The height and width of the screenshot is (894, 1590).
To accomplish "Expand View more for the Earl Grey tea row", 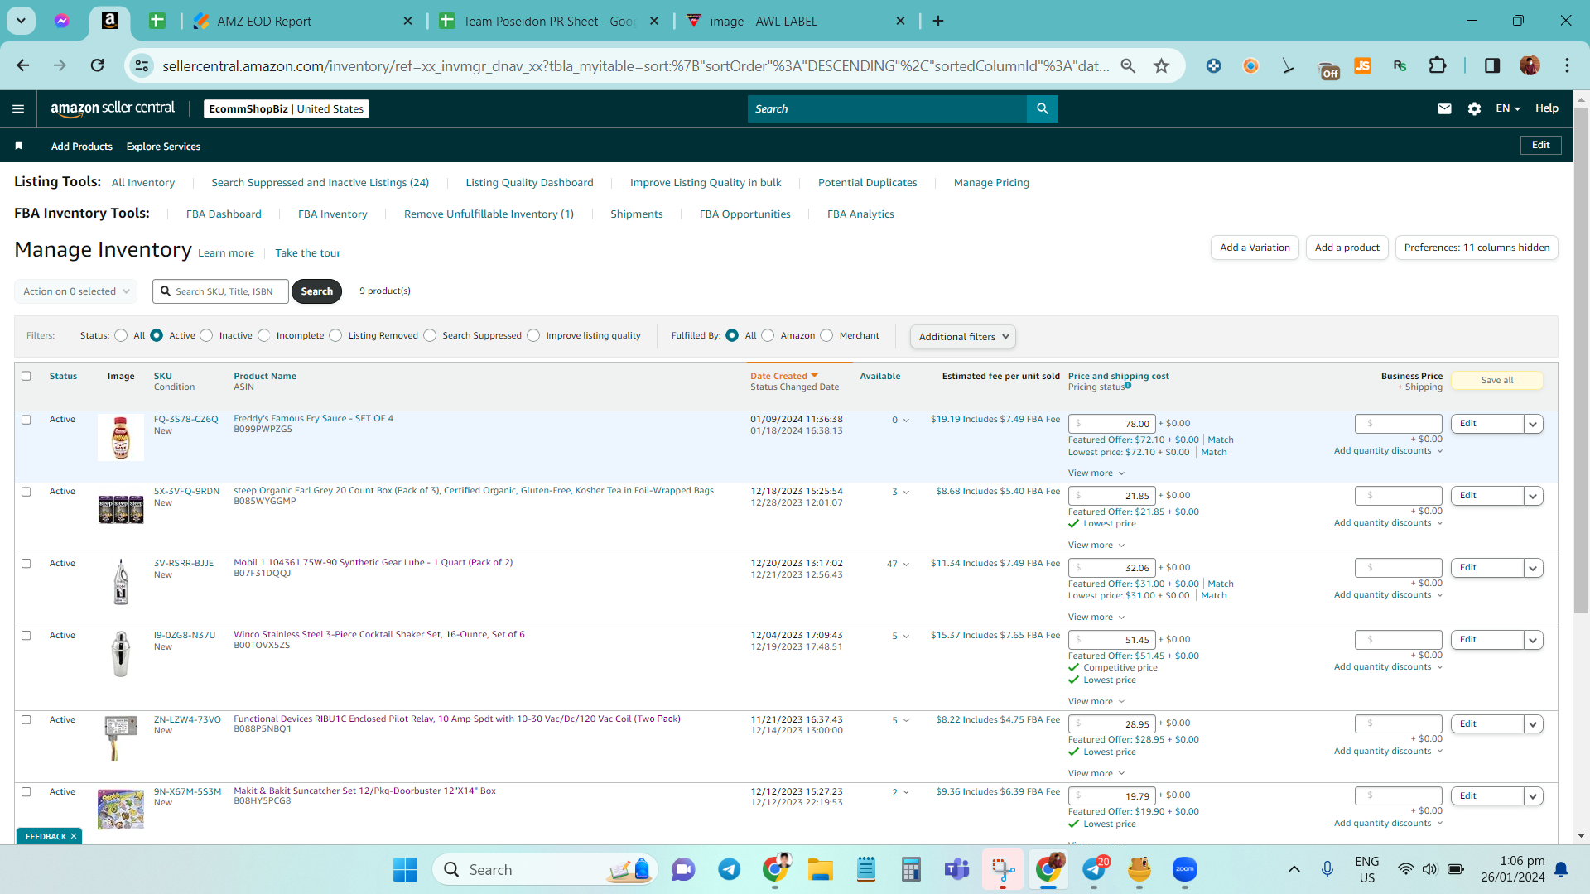I will [1096, 545].
